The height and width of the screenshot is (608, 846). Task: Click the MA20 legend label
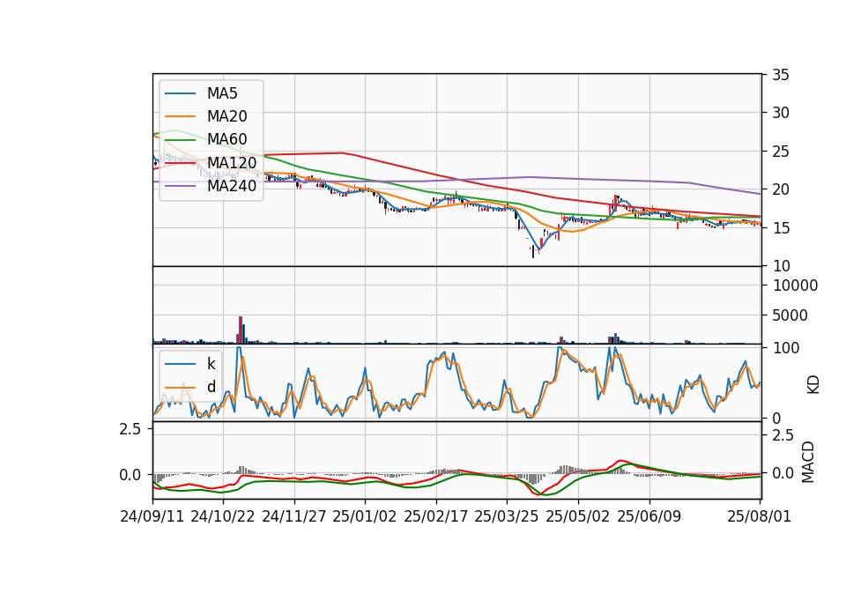point(226,116)
